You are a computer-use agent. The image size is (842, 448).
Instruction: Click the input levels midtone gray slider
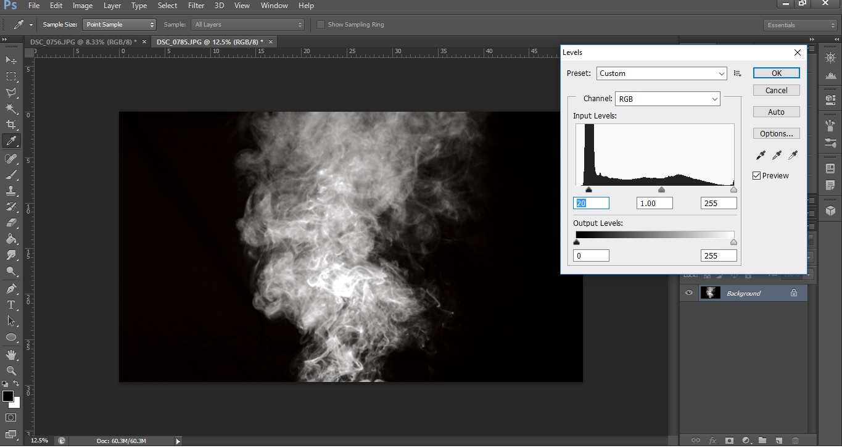point(662,190)
